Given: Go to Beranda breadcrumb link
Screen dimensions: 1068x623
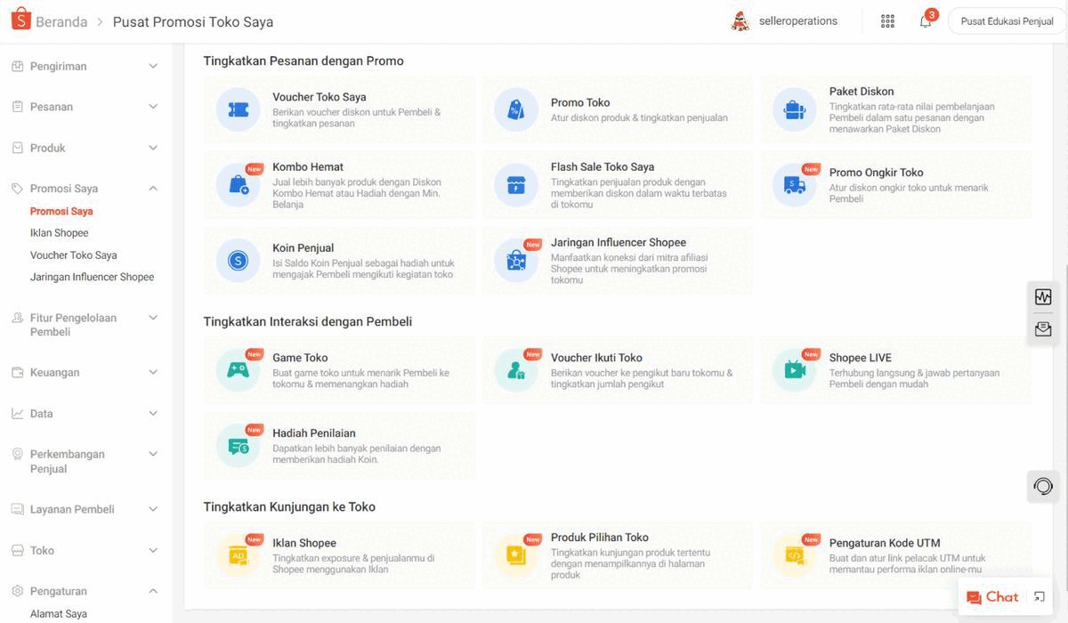Looking at the screenshot, I should [61, 21].
